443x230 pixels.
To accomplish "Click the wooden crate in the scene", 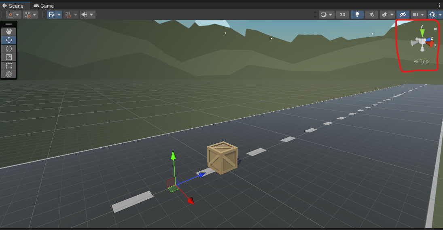I will 222,158.
